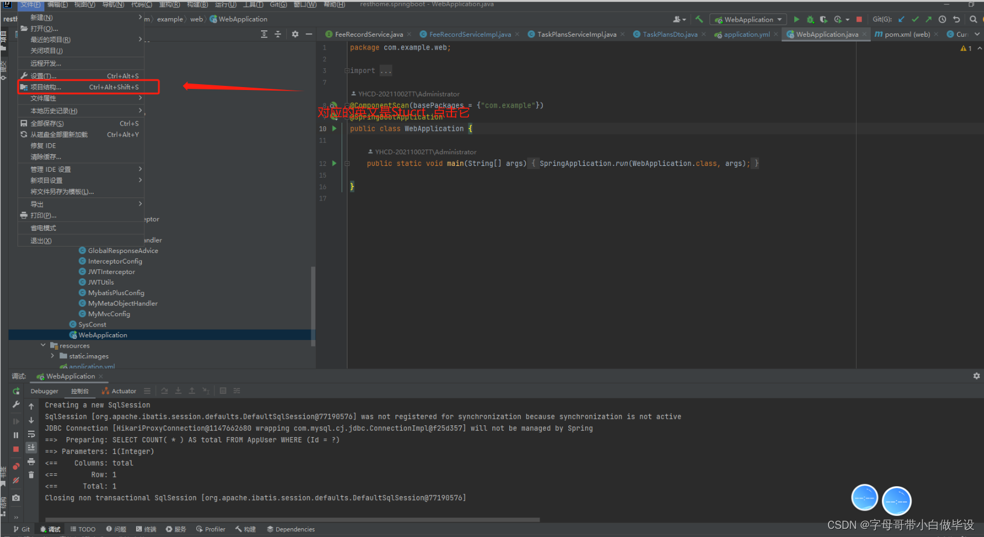Open the Dependencies tool window

291,529
